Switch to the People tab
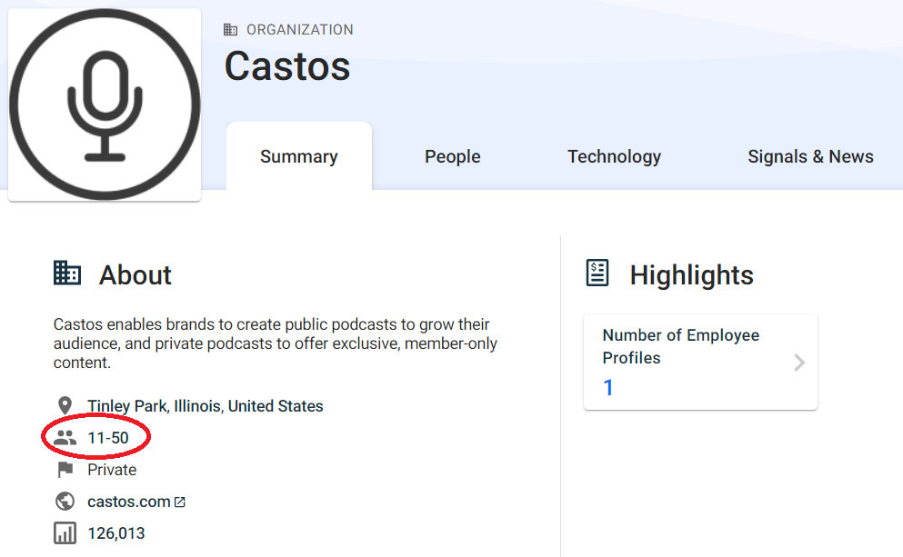The height and width of the screenshot is (557, 903). click(452, 156)
